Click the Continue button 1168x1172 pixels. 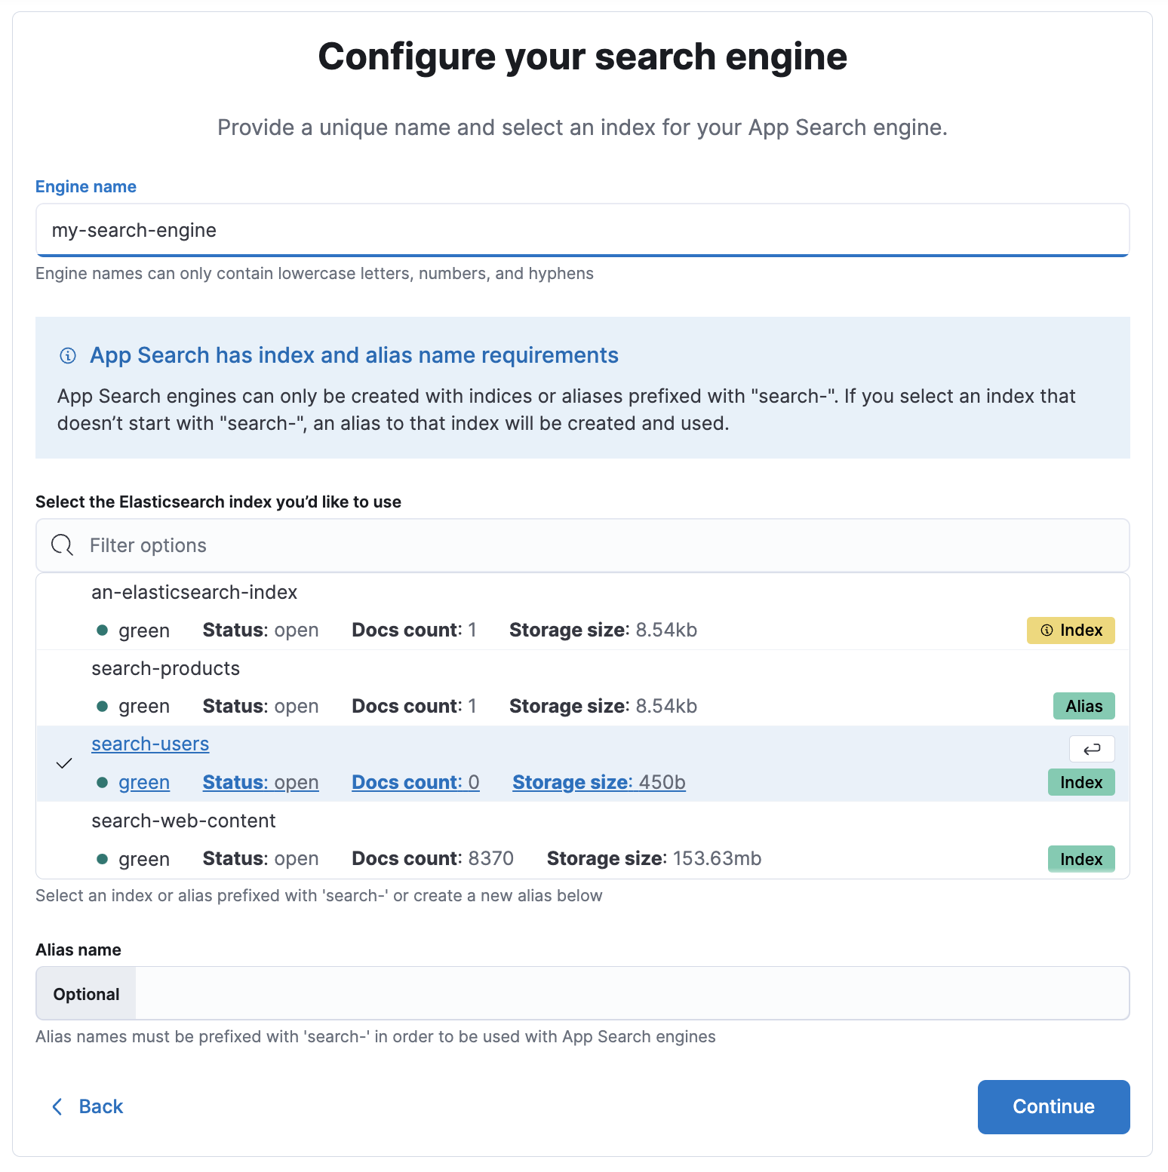point(1053,1106)
